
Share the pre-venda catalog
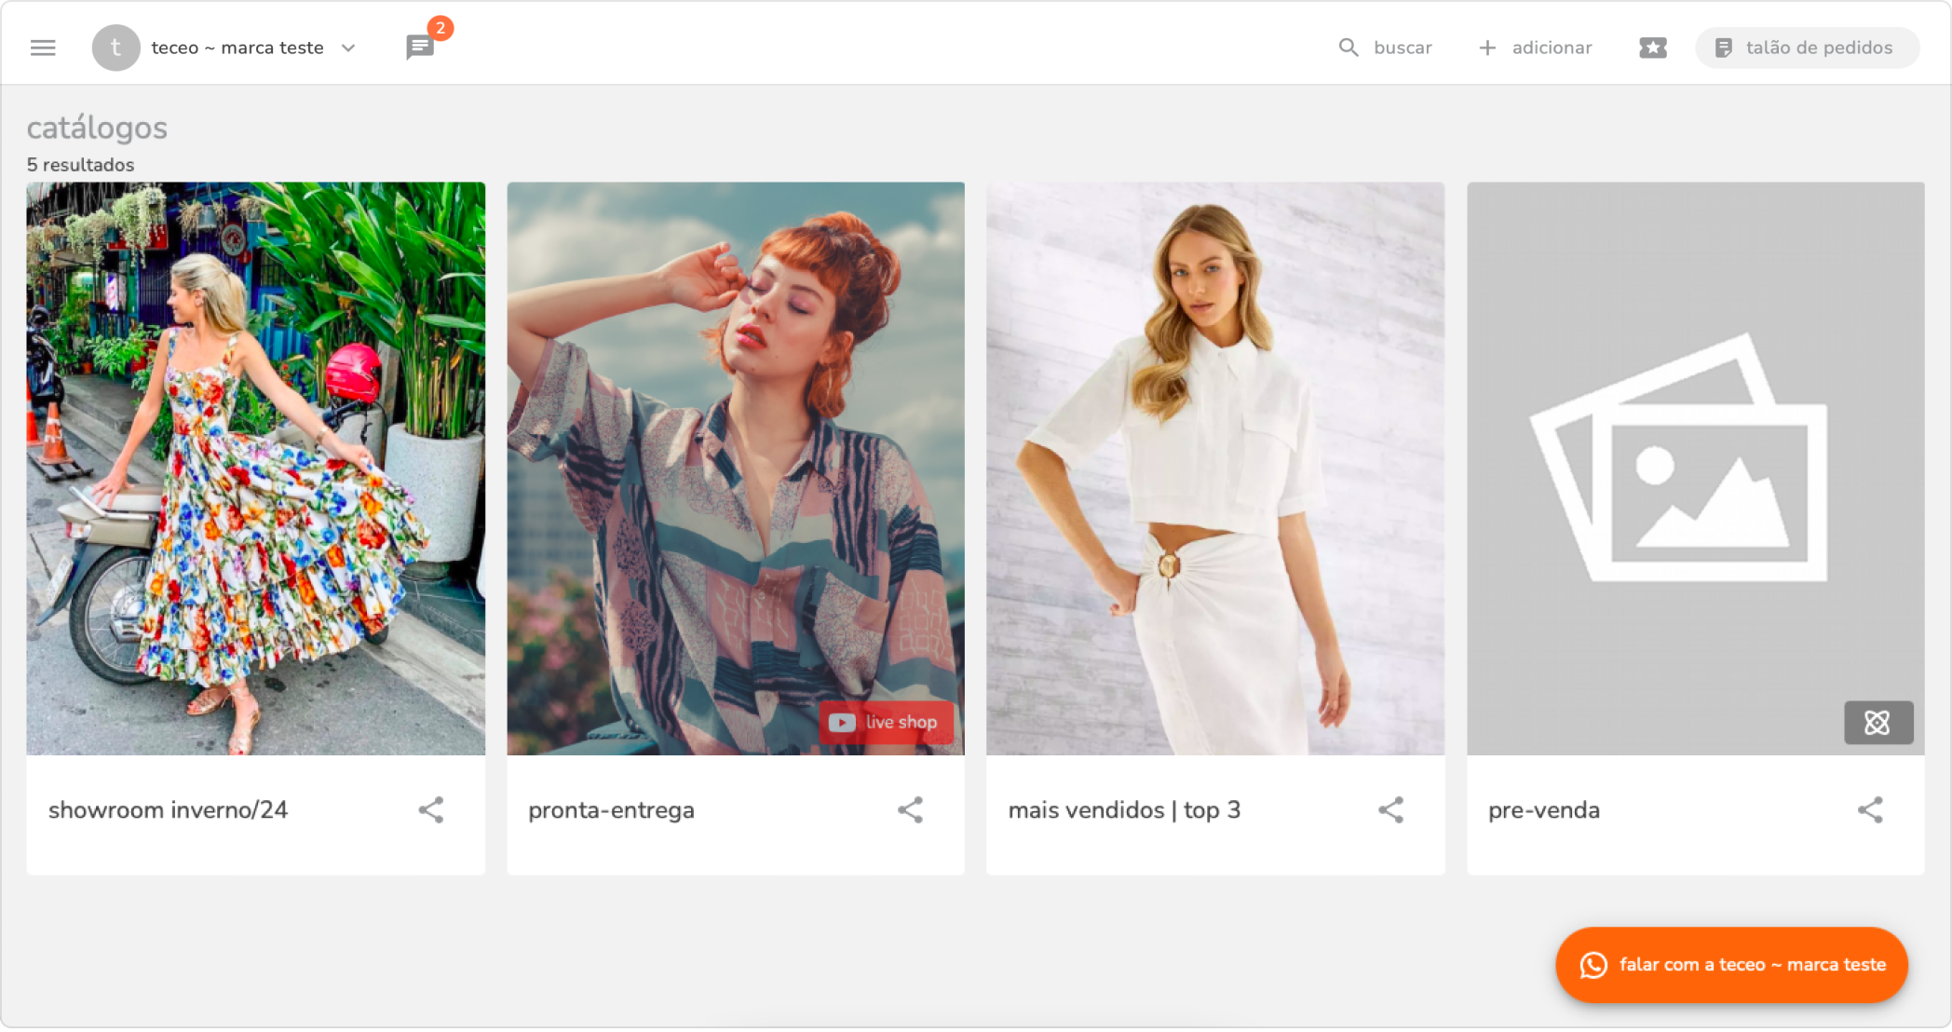(1870, 809)
